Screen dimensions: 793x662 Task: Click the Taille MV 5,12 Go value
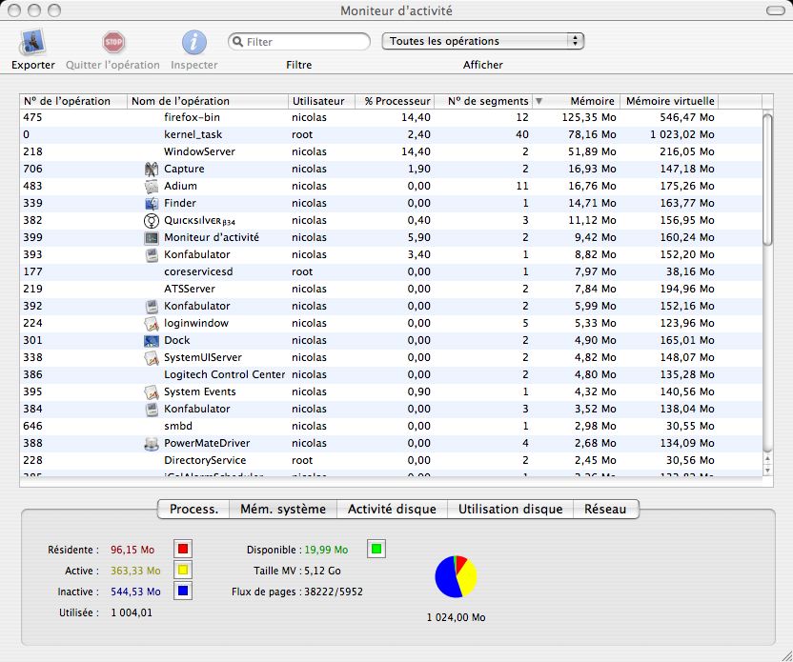pyautogui.click(x=323, y=571)
